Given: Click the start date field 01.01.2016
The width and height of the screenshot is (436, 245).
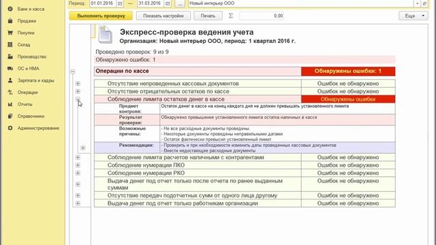Looking at the screenshot, I should click(x=103, y=3).
